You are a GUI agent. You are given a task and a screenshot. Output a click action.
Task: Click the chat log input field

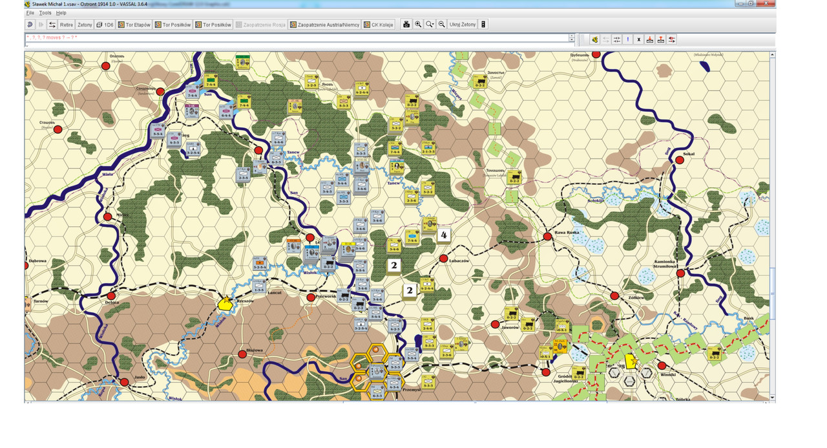click(x=297, y=46)
